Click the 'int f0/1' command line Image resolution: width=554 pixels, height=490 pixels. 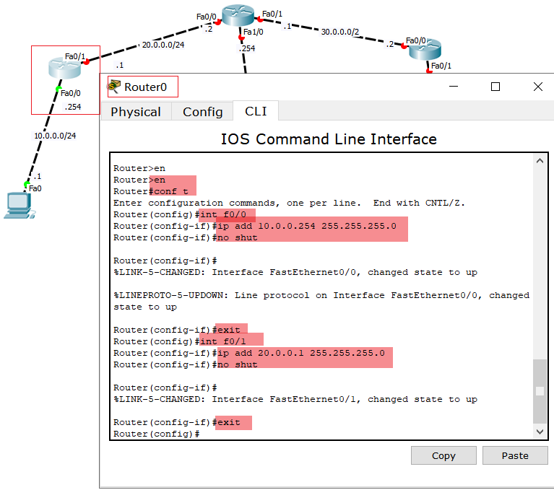tap(179, 341)
